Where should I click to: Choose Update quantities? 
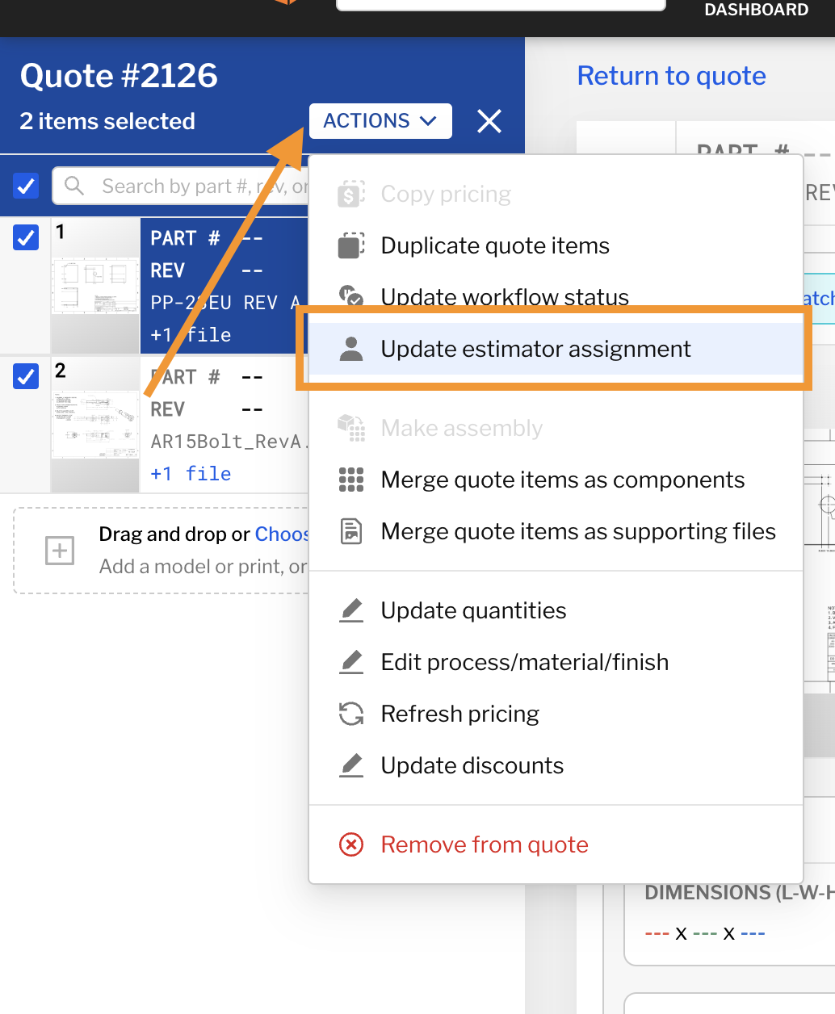[x=556, y=610]
